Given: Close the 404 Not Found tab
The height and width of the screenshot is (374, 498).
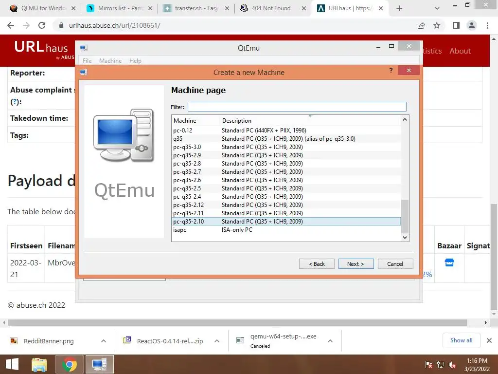Looking at the screenshot, I should [x=304, y=8].
